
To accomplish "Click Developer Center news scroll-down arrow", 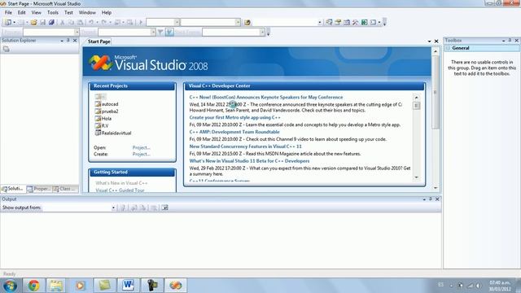I will pyautogui.click(x=416, y=177).
